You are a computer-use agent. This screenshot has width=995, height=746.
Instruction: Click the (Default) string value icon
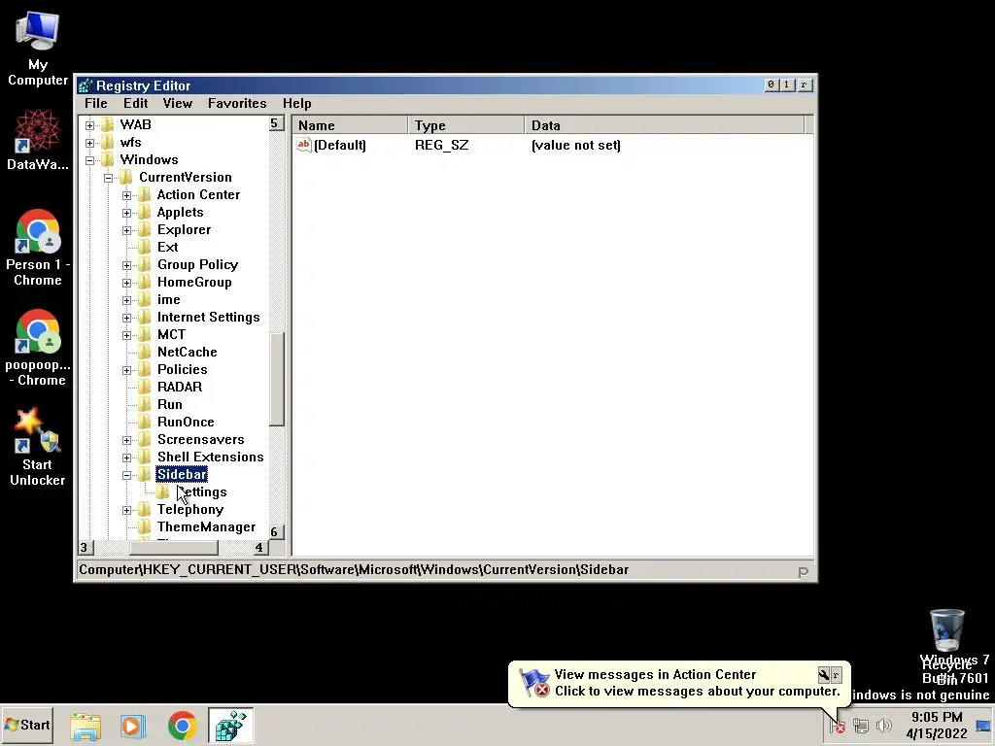[x=304, y=146]
